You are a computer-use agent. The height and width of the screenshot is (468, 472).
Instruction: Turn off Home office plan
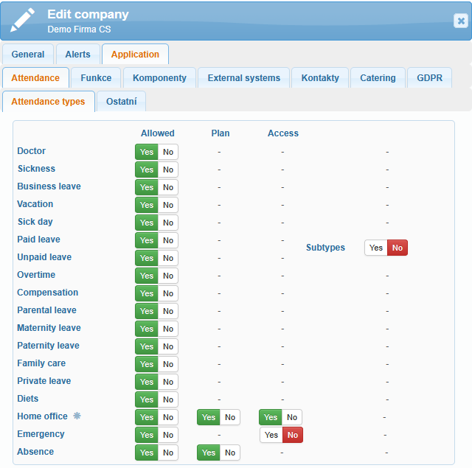(x=230, y=417)
